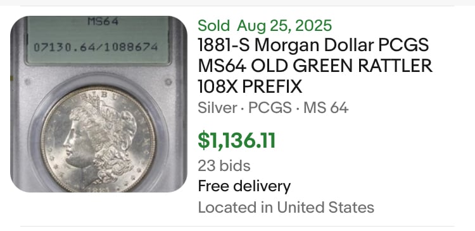Screen dimensions: 475x231
Task: Click 'MS 64' in the gray subtitle
Action: point(326,108)
